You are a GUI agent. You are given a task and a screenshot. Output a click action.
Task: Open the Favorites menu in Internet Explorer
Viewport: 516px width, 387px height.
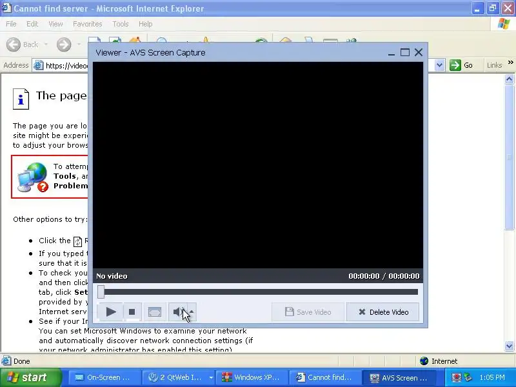88,24
